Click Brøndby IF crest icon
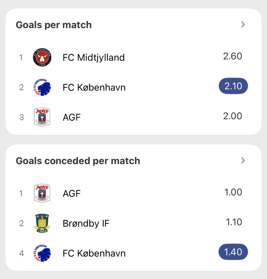This screenshot has width=267, height=279. [42, 223]
